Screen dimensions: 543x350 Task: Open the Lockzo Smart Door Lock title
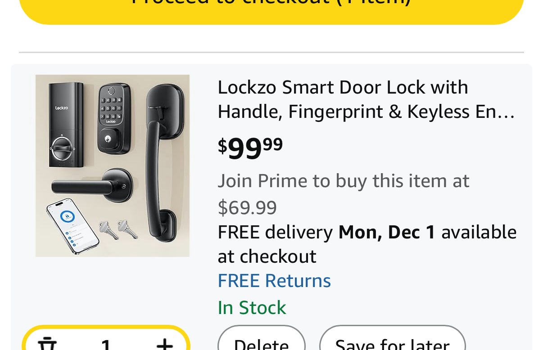pyautogui.click(x=366, y=99)
